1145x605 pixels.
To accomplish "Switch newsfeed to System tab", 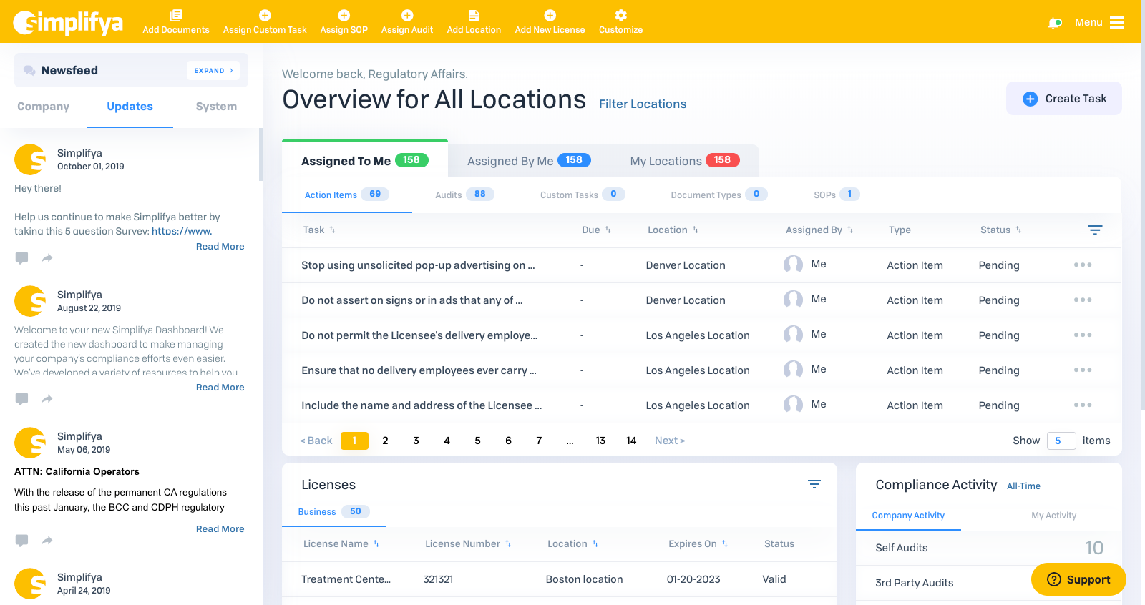I will (x=216, y=107).
